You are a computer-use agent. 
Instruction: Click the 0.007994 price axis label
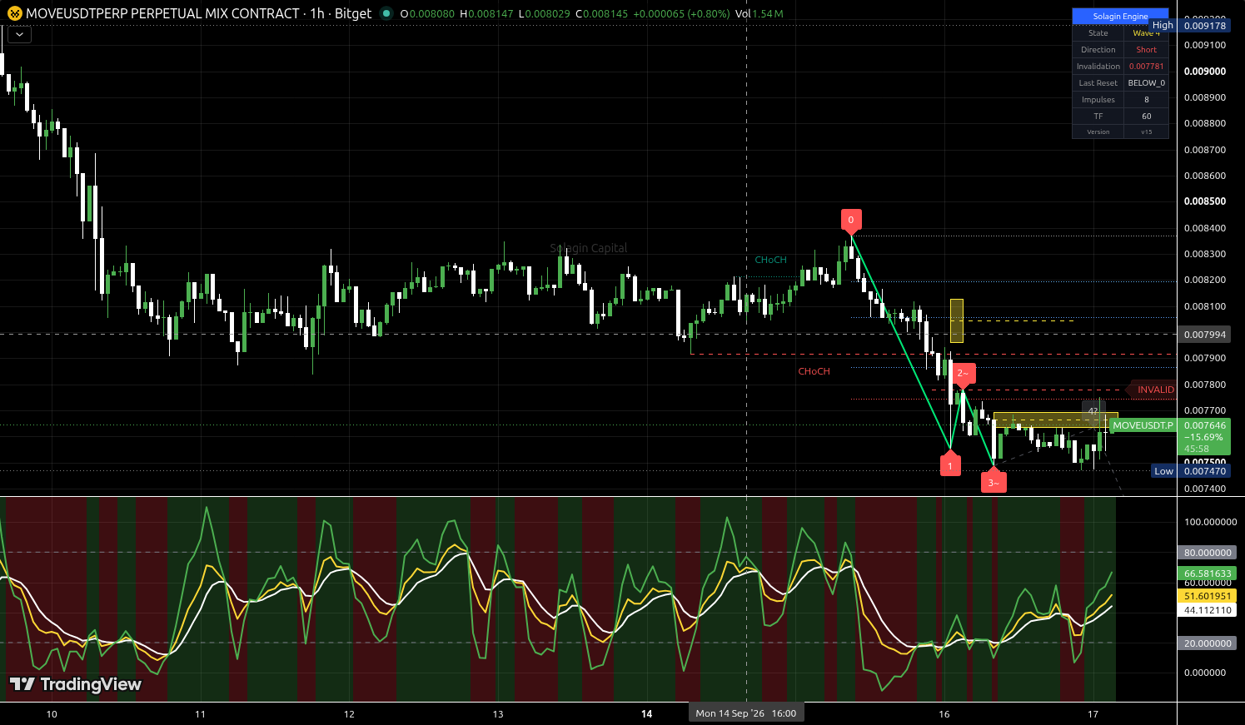[1205, 335]
